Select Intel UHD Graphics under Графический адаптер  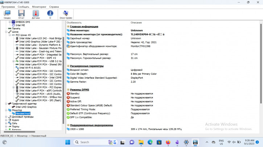point(26,107)
